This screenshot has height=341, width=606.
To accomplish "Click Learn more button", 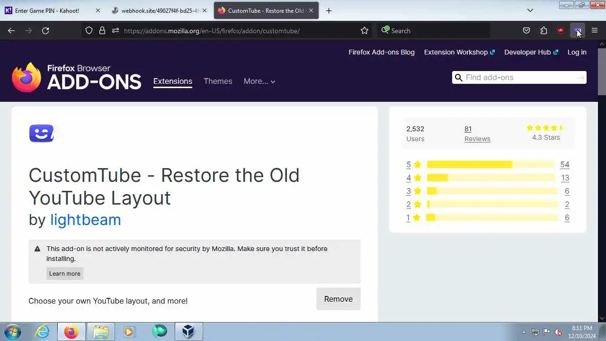I will [65, 273].
